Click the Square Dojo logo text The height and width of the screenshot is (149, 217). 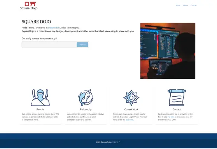29,8
